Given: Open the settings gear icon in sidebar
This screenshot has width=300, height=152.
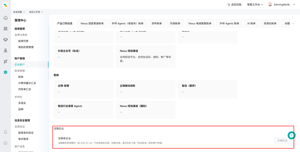Looking at the screenshot, I should tap(5, 72).
